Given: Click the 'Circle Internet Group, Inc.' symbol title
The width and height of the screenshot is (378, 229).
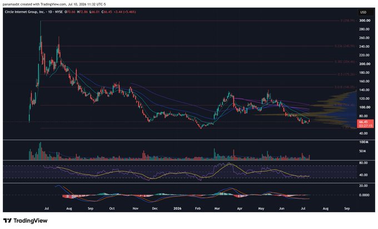Looking at the screenshot, I should [x=24, y=12].
